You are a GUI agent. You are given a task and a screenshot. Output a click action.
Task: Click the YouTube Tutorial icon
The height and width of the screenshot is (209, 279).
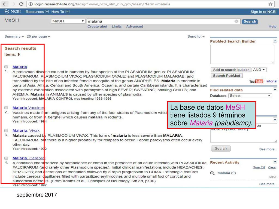click(x=256, y=81)
